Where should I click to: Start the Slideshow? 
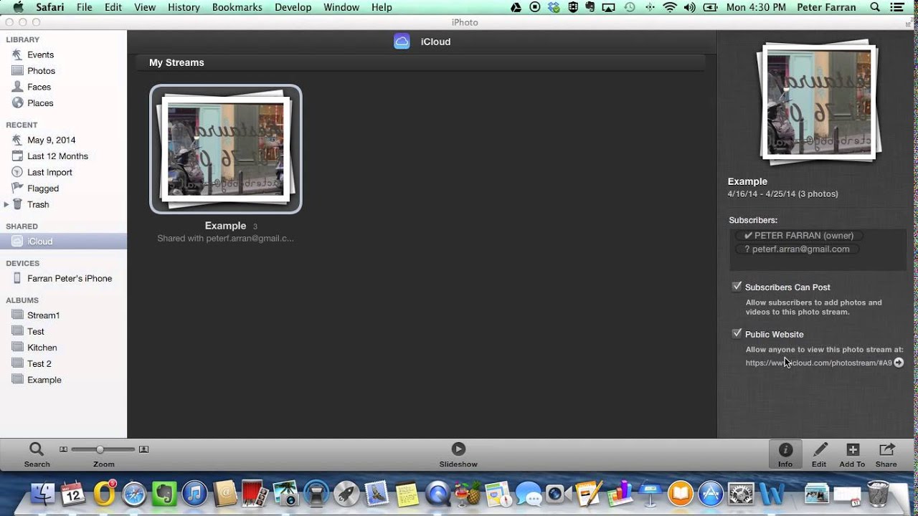[x=458, y=454]
